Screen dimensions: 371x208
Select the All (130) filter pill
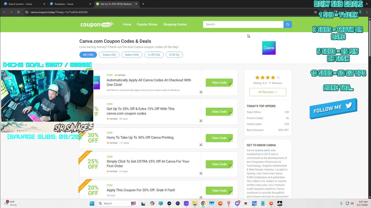(88, 55)
